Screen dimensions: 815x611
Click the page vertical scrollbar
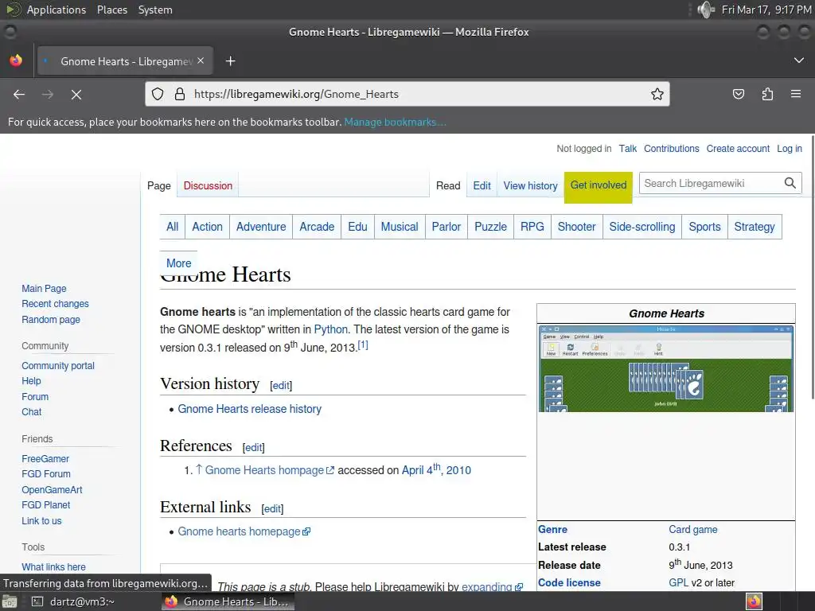(x=811, y=267)
